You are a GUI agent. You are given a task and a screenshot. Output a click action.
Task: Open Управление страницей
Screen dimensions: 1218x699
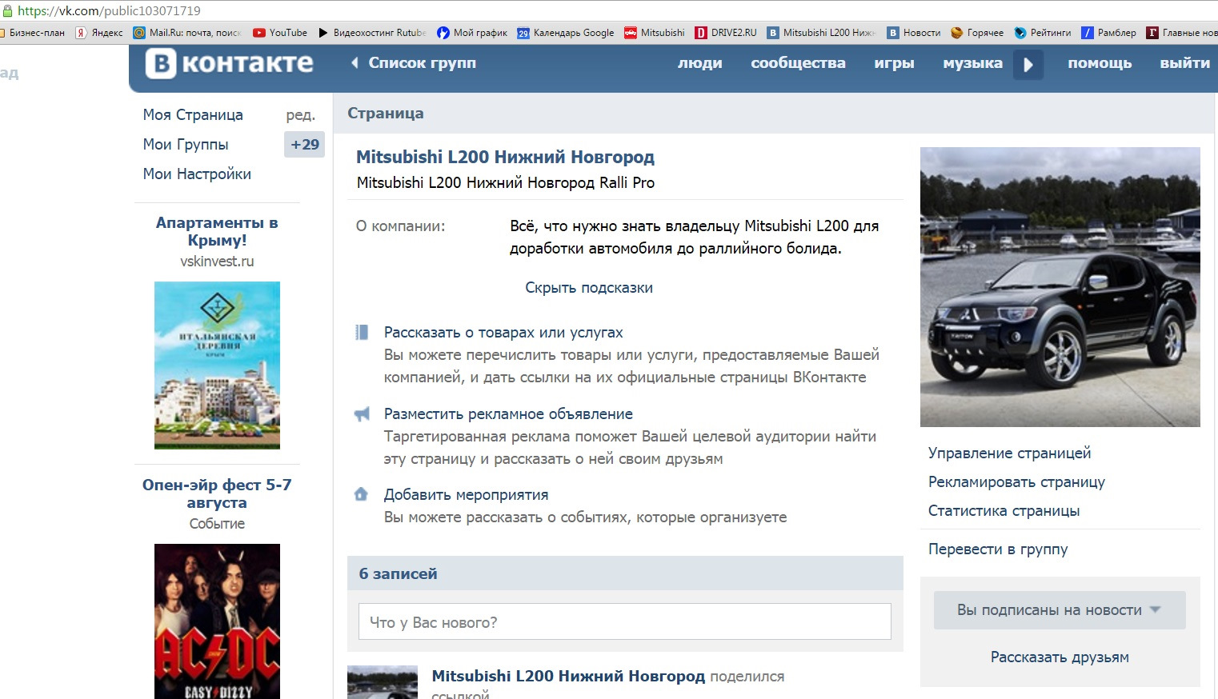[1009, 453]
